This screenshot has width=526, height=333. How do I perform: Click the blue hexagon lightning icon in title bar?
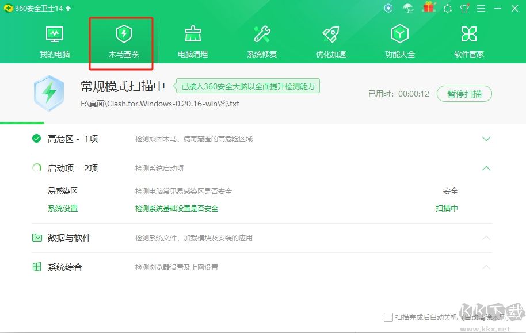point(388,8)
